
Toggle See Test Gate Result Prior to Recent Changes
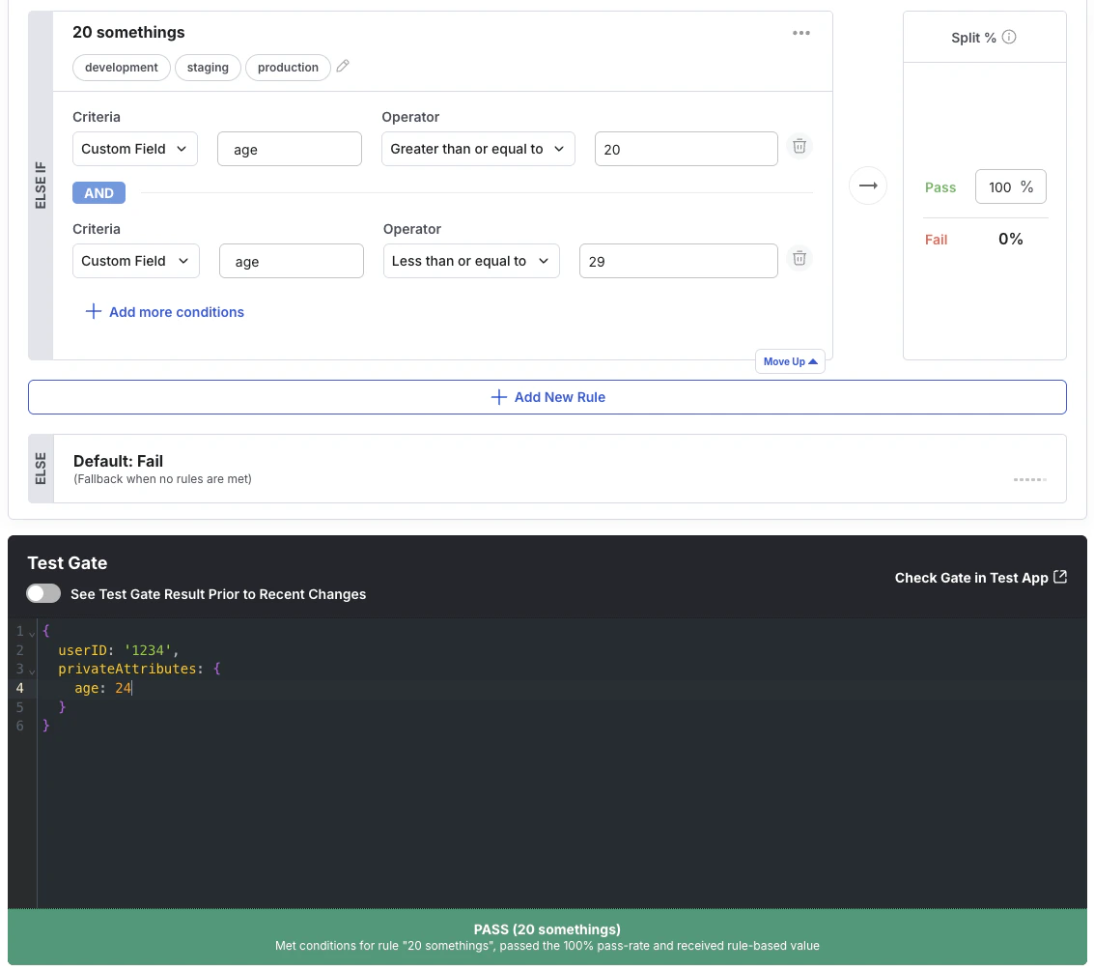(x=43, y=593)
